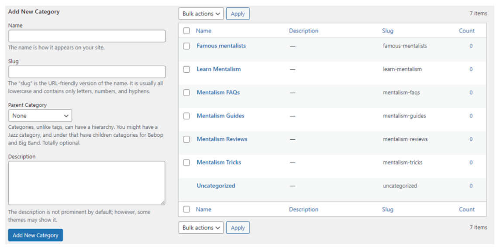
Task: Tick the Mentalism Guides checkbox
Action: pyautogui.click(x=186, y=116)
